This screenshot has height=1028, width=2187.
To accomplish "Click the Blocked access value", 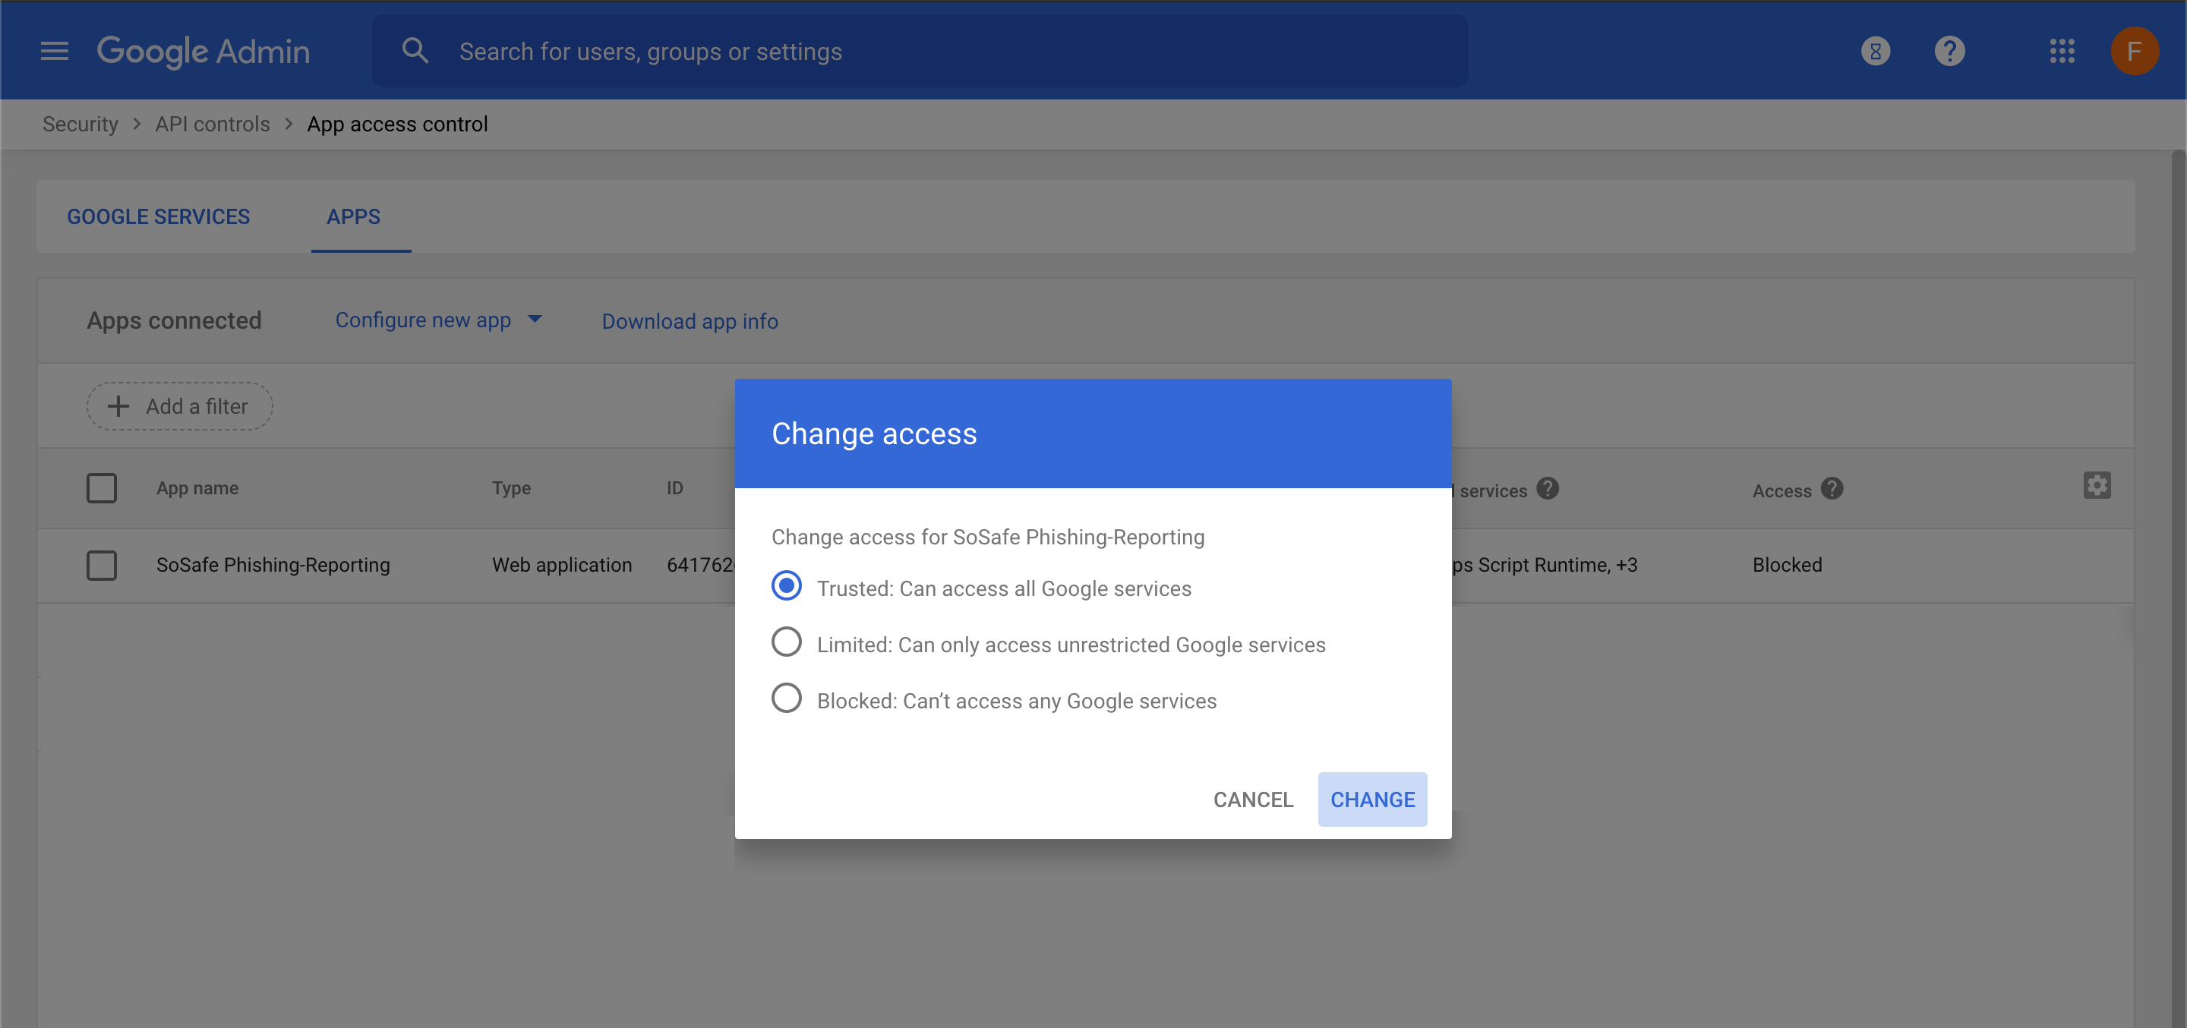I will (1787, 566).
